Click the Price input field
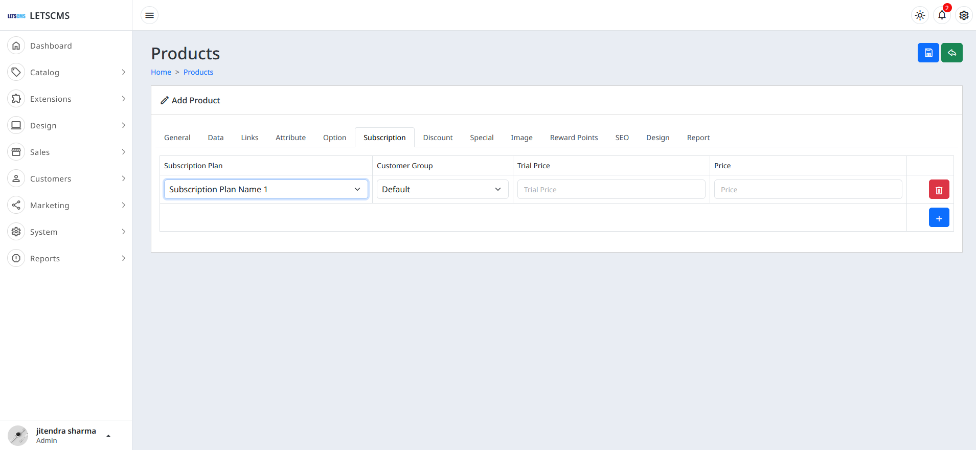The height and width of the screenshot is (450, 976). coord(808,190)
